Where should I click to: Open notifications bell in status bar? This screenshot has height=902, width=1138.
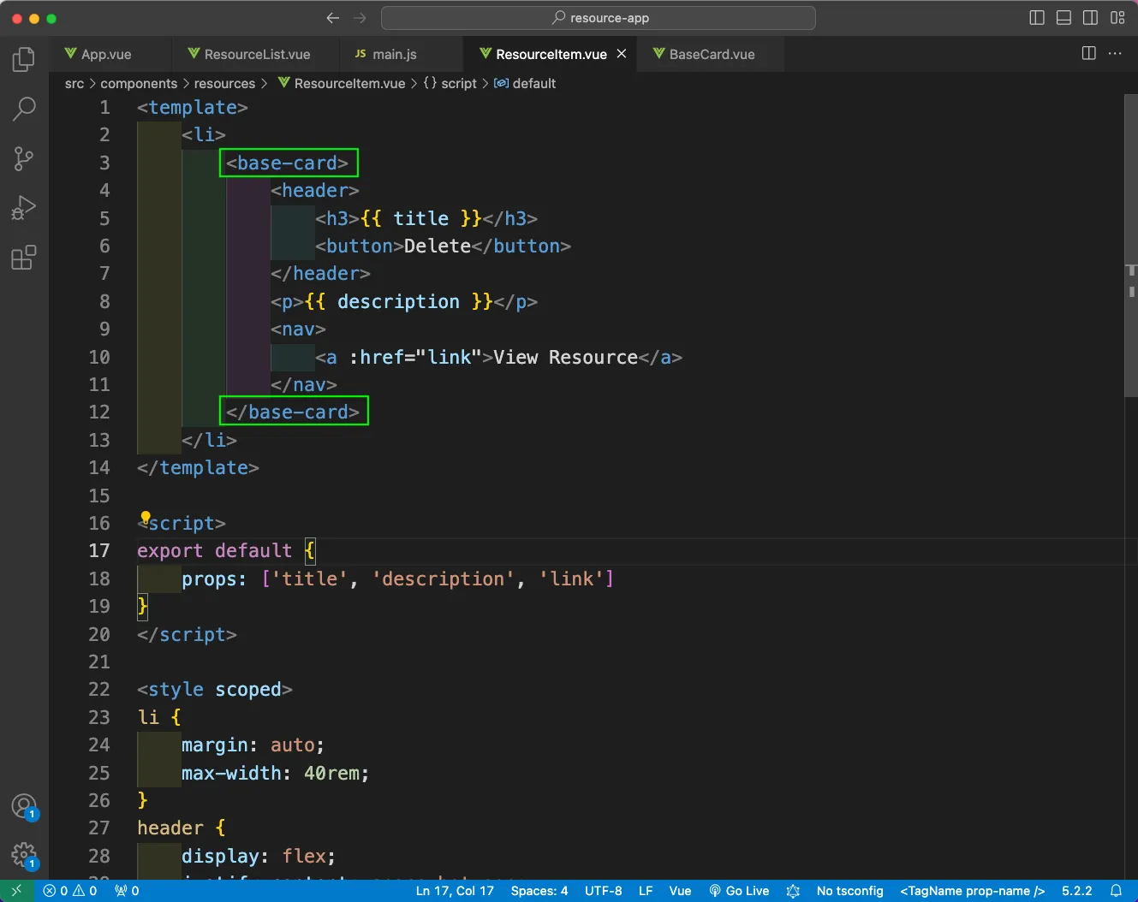(1116, 891)
